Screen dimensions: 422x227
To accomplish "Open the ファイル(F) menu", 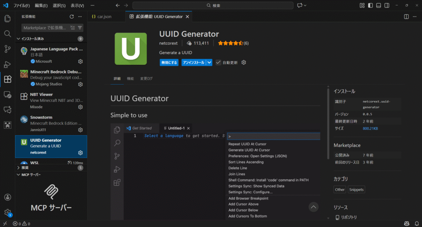I will pyautogui.click(x=21, y=5).
